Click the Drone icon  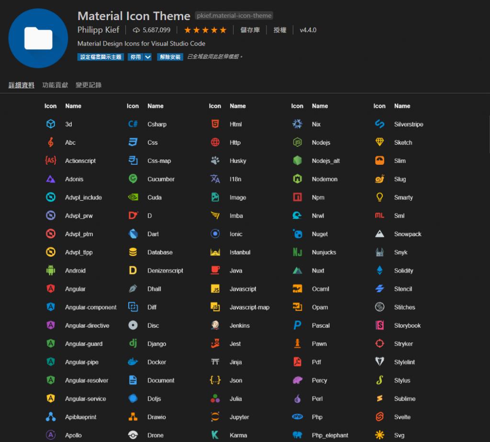pos(133,435)
